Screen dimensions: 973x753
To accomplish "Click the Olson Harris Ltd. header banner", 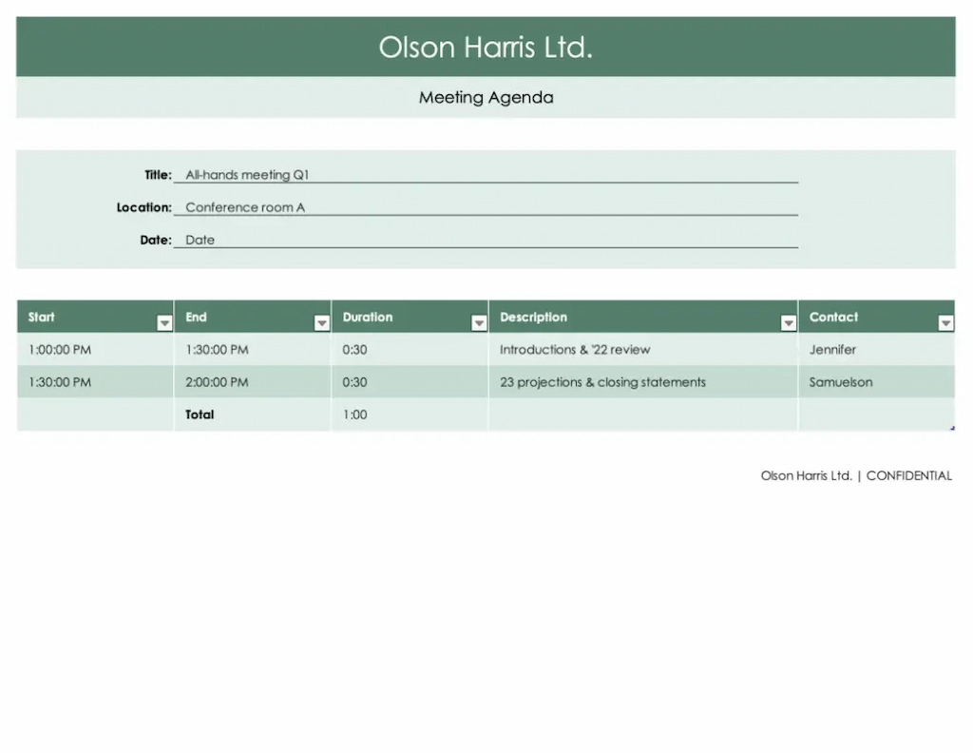I will click(486, 47).
